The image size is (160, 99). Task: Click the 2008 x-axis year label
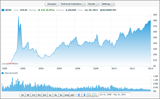pyautogui.click(x=96, y=68)
